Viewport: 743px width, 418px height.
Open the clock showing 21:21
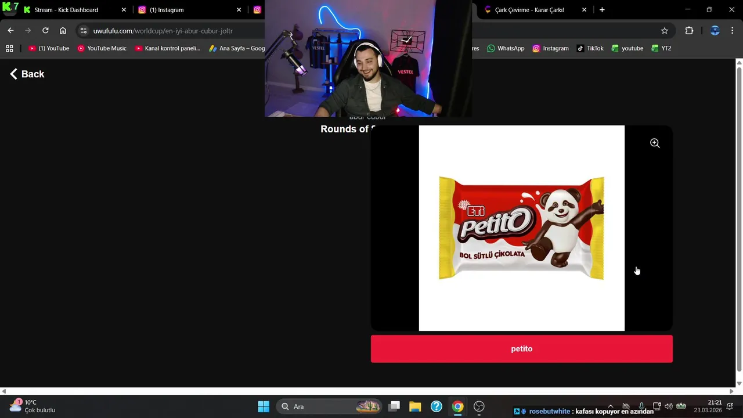click(x=708, y=406)
